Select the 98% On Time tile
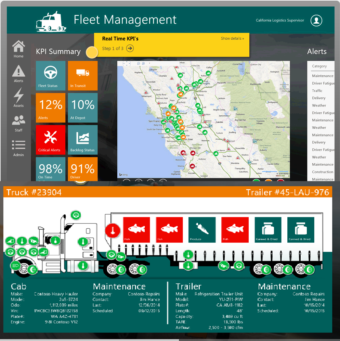The width and height of the screenshot is (340, 341). [51, 169]
